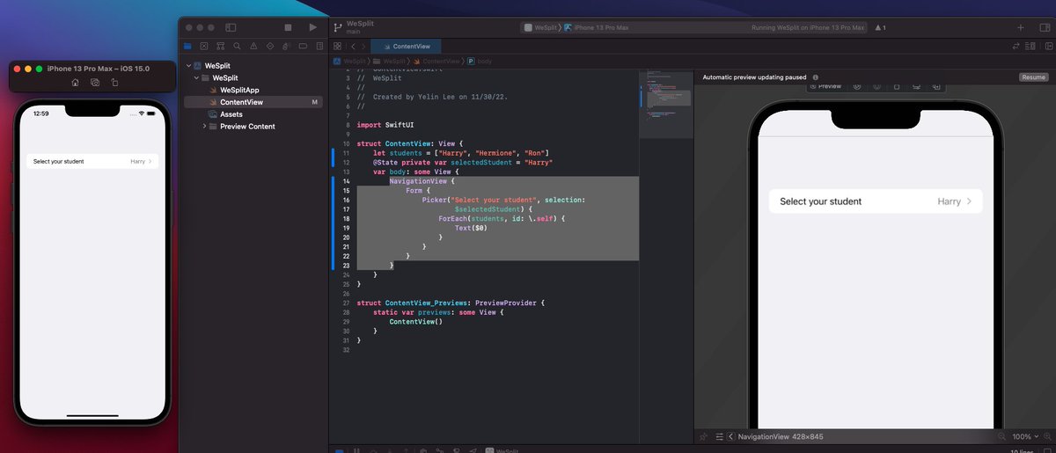Image resolution: width=1056 pixels, height=453 pixels.
Task: Click the pin preview icon in canvas bottom bar
Action: [703, 436]
